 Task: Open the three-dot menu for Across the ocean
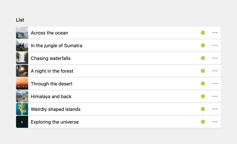[x=215, y=33]
